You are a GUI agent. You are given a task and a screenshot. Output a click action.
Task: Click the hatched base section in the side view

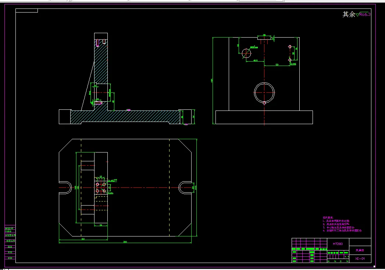(125, 117)
